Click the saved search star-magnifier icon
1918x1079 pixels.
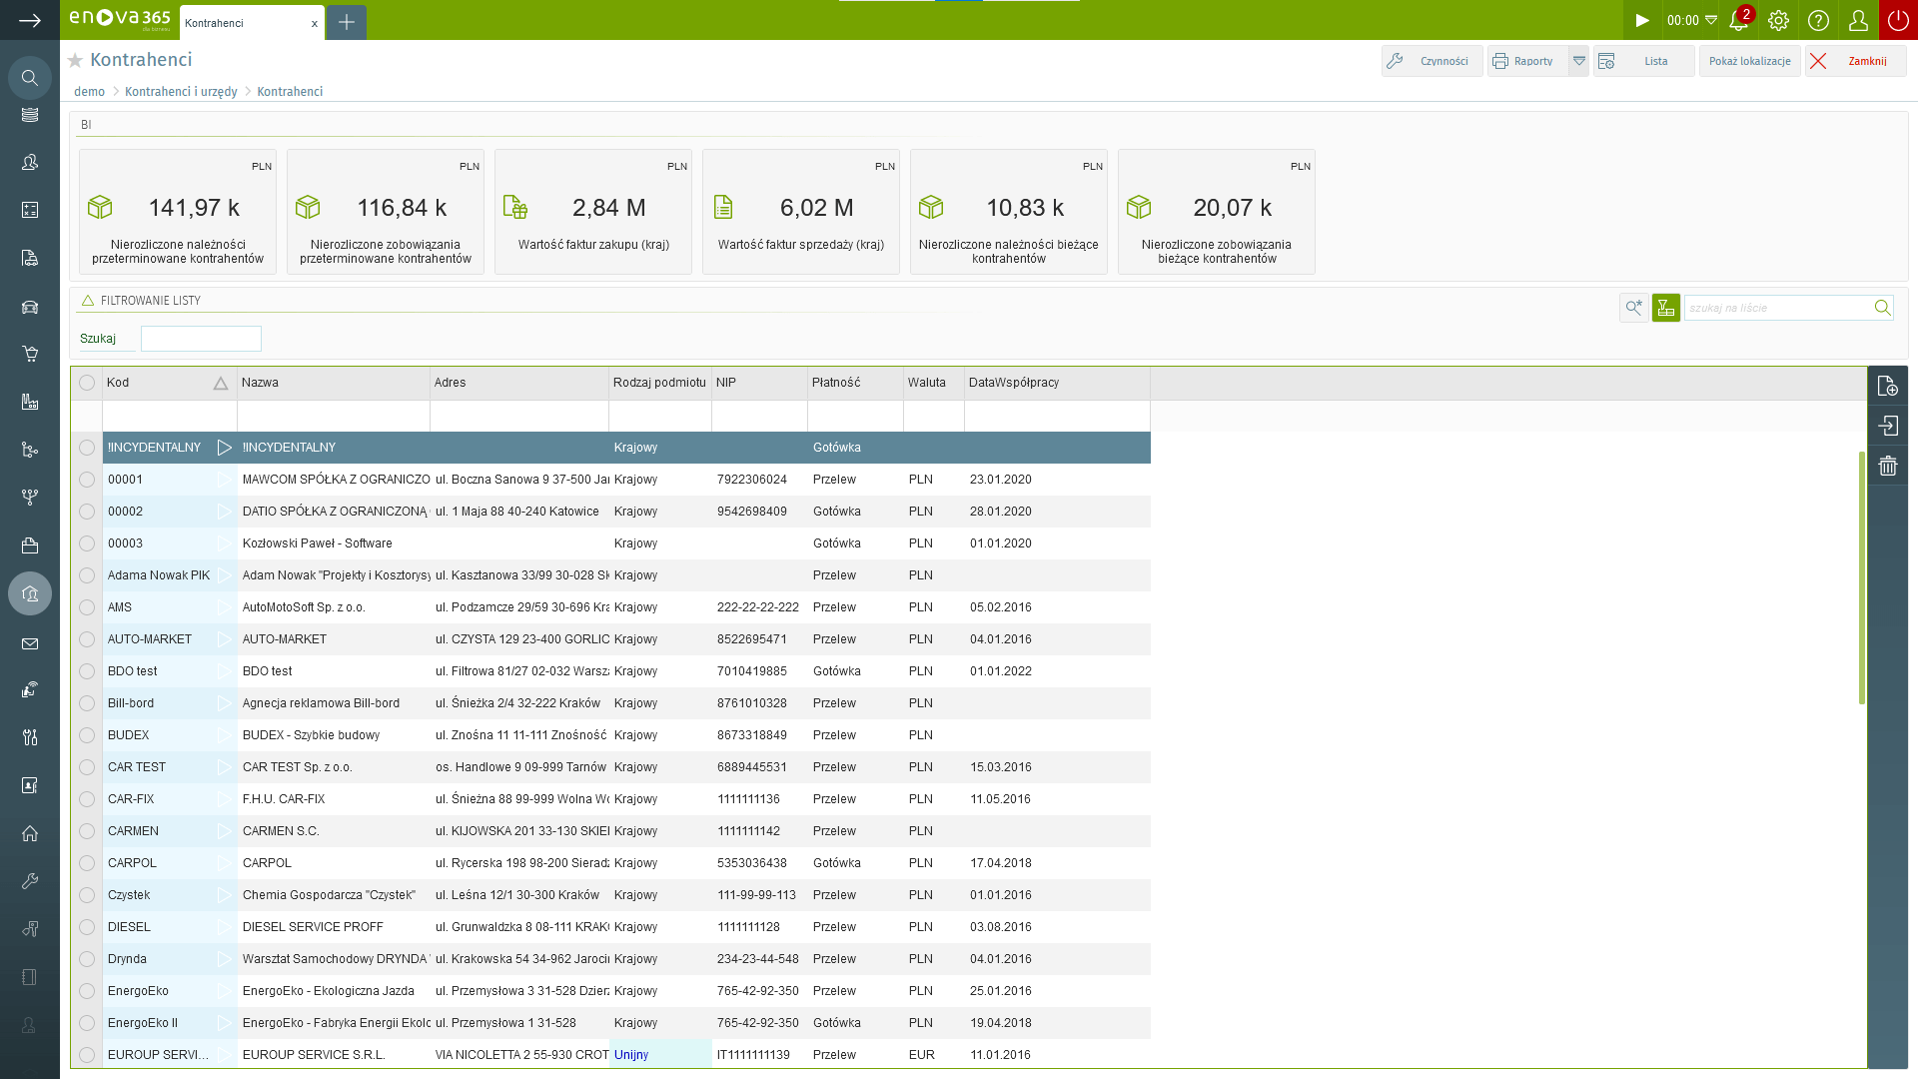coord(1633,308)
